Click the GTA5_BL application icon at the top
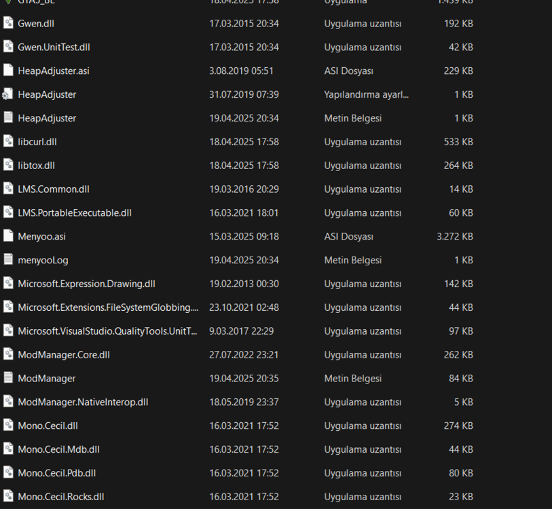Image resolution: width=552 pixels, height=509 pixels. (8, 3)
